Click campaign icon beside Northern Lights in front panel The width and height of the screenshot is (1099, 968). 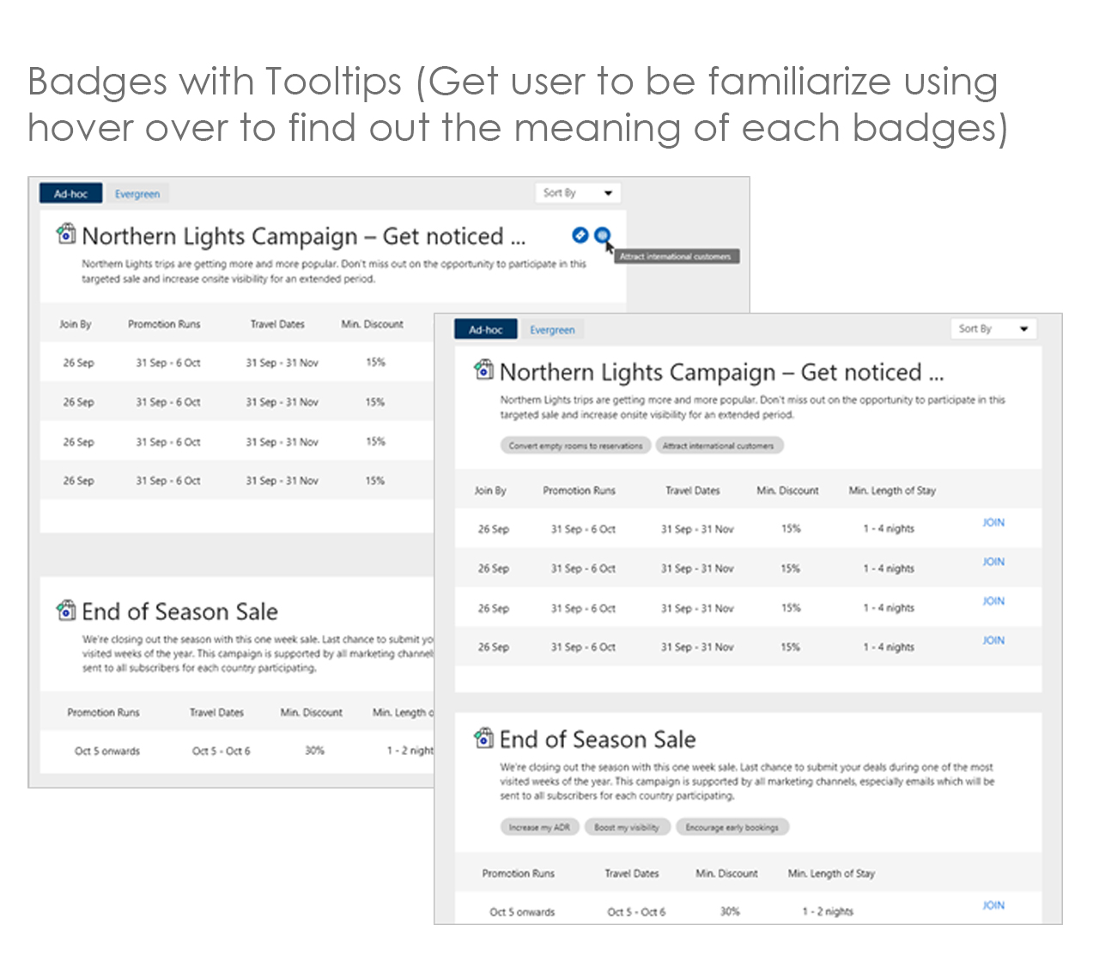[483, 370]
